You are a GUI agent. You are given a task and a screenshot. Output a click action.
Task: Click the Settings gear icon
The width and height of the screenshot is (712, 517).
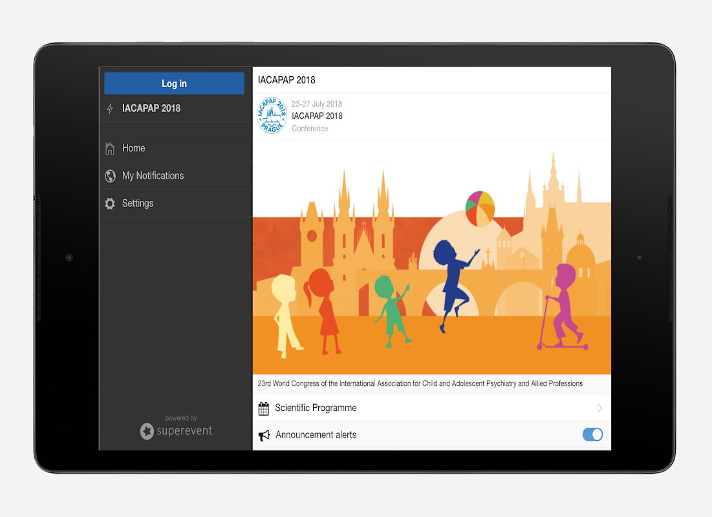pyautogui.click(x=110, y=204)
